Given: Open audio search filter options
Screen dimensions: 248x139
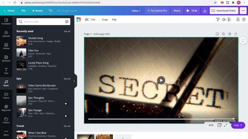Looking at the screenshot, I should coord(67,22).
